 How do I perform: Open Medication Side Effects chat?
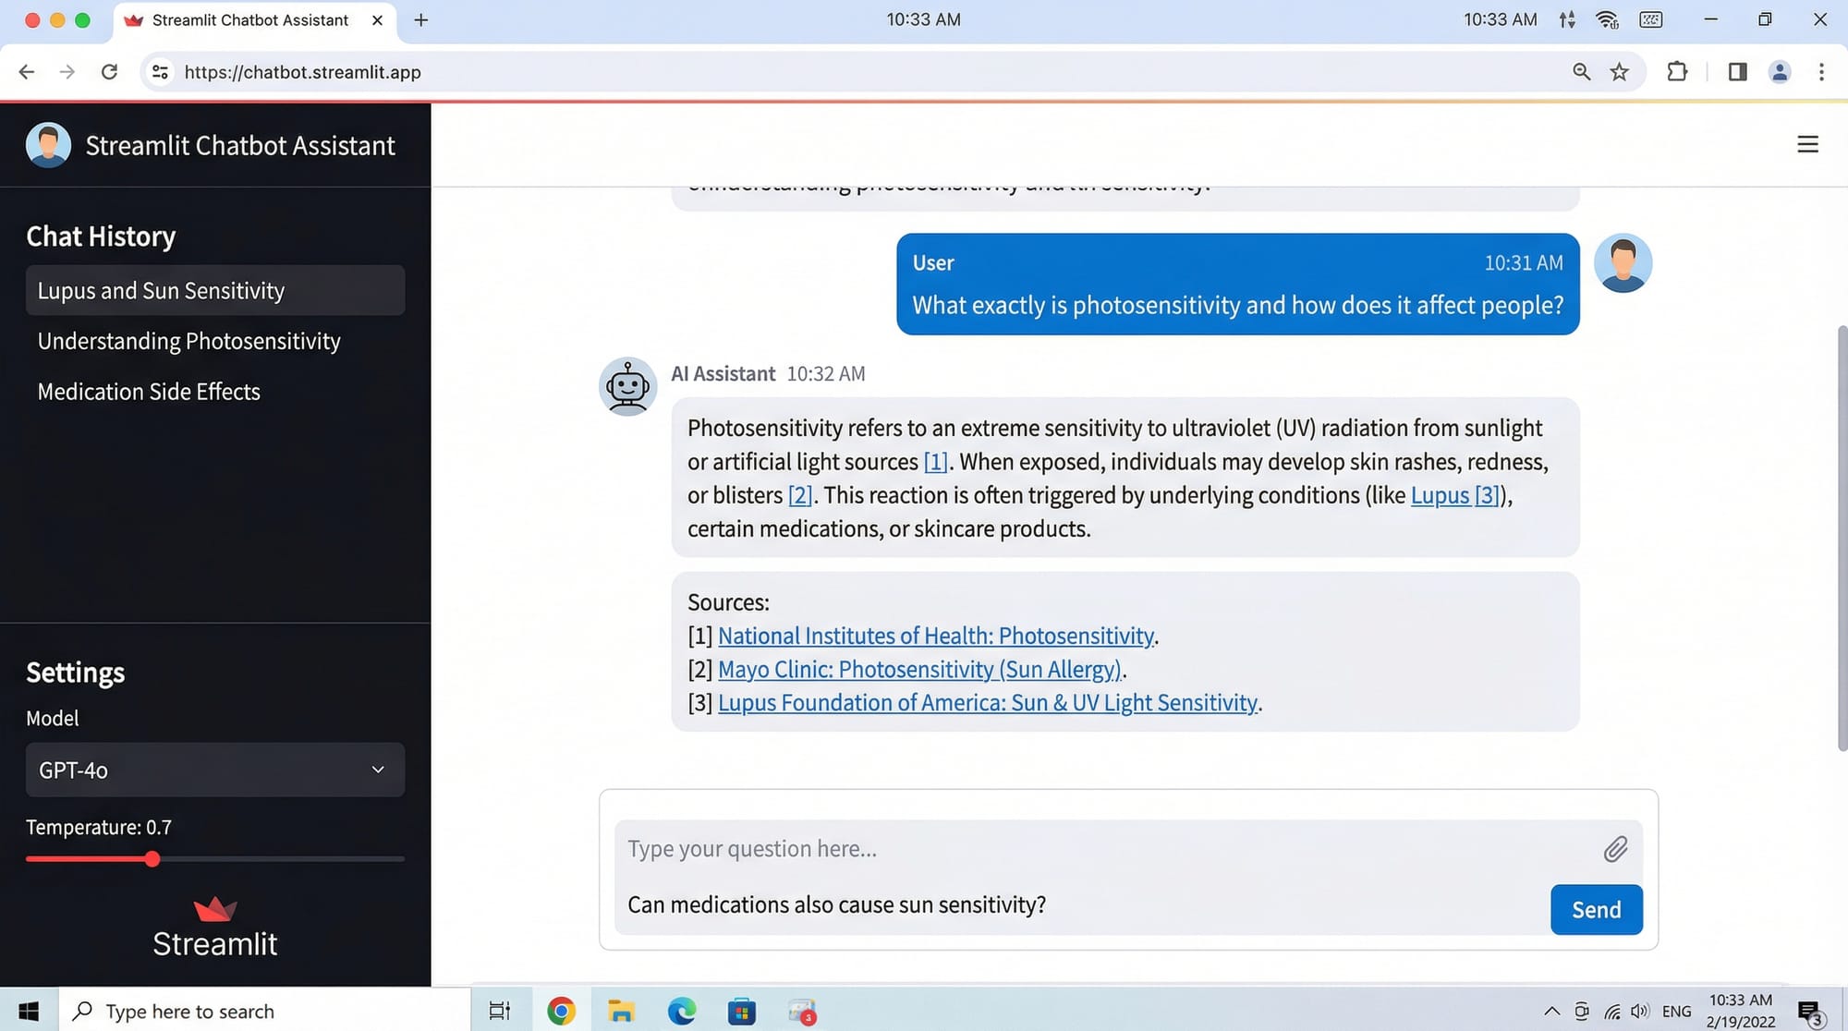[x=149, y=392]
